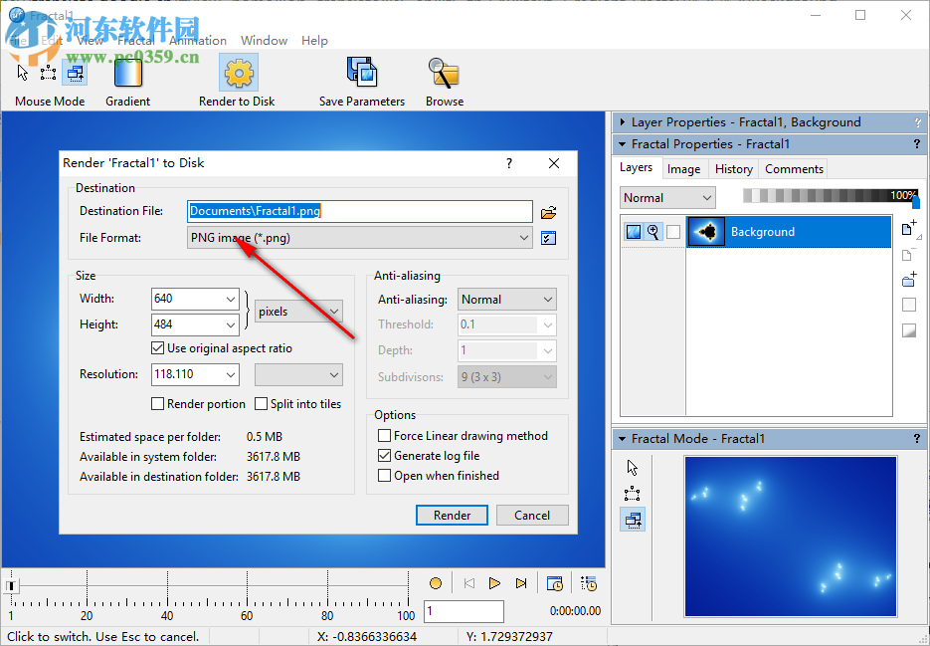Toggle Background layer visibility icon

[x=634, y=232]
